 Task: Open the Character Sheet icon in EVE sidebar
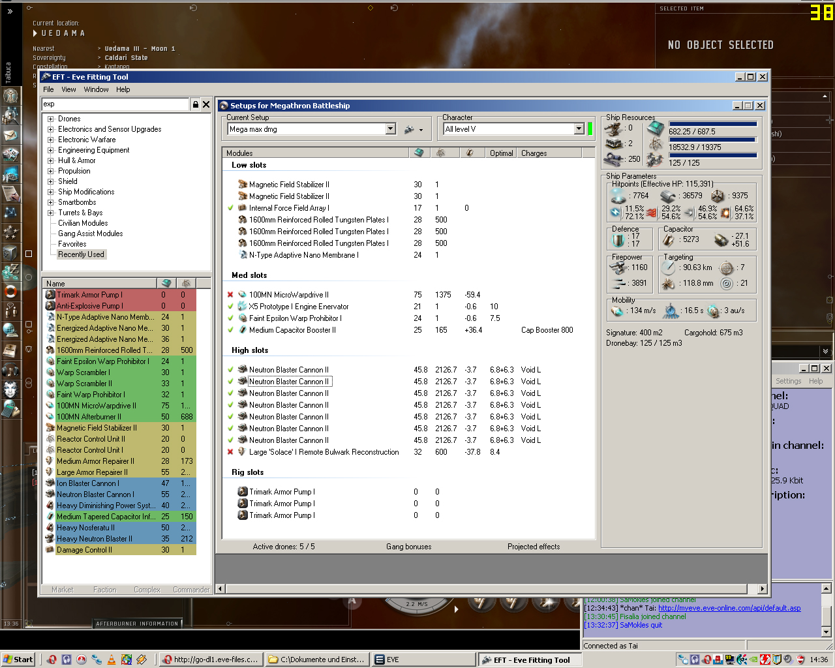coord(10,96)
